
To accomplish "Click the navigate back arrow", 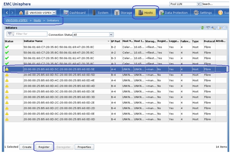I will [7, 13].
